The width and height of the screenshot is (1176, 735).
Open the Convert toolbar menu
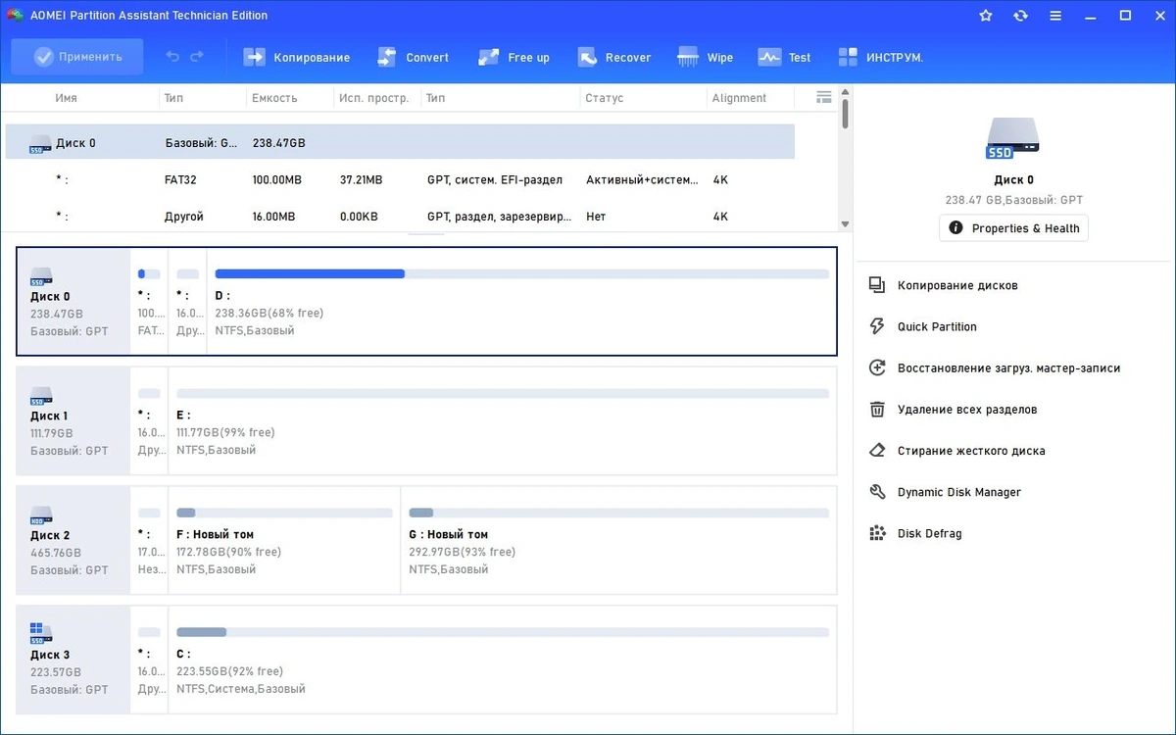[413, 58]
